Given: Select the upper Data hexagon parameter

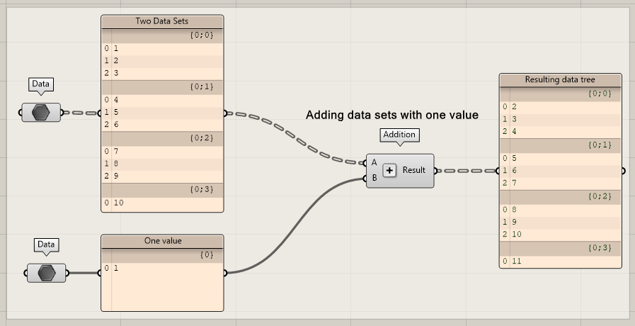Looking at the screenshot, I should (x=41, y=113).
